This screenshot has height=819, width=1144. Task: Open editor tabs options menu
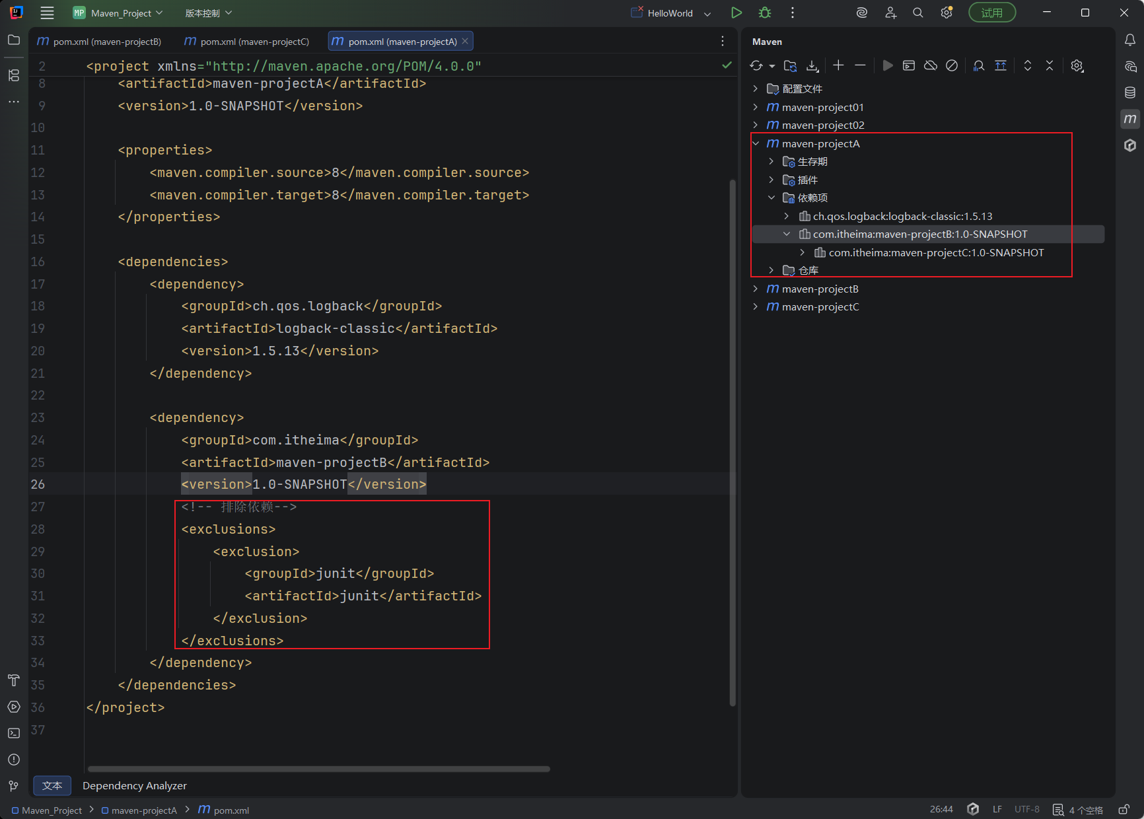coord(723,41)
